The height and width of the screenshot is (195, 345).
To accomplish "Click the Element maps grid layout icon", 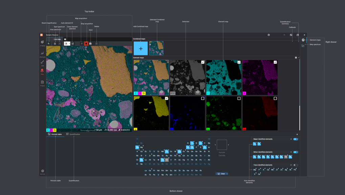I will click(296, 57).
